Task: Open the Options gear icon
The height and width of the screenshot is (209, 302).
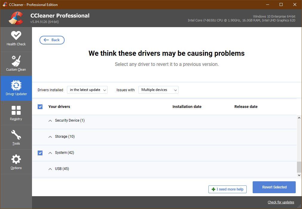Action: tap(16, 159)
